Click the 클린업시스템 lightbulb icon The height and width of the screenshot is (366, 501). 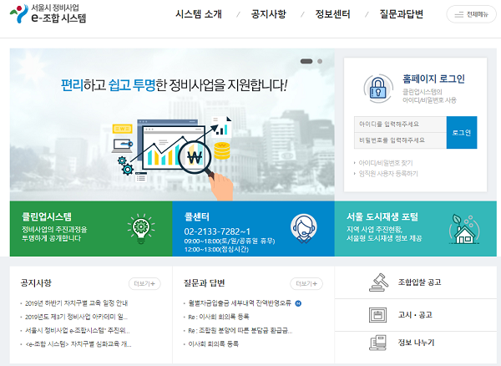[x=139, y=226]
